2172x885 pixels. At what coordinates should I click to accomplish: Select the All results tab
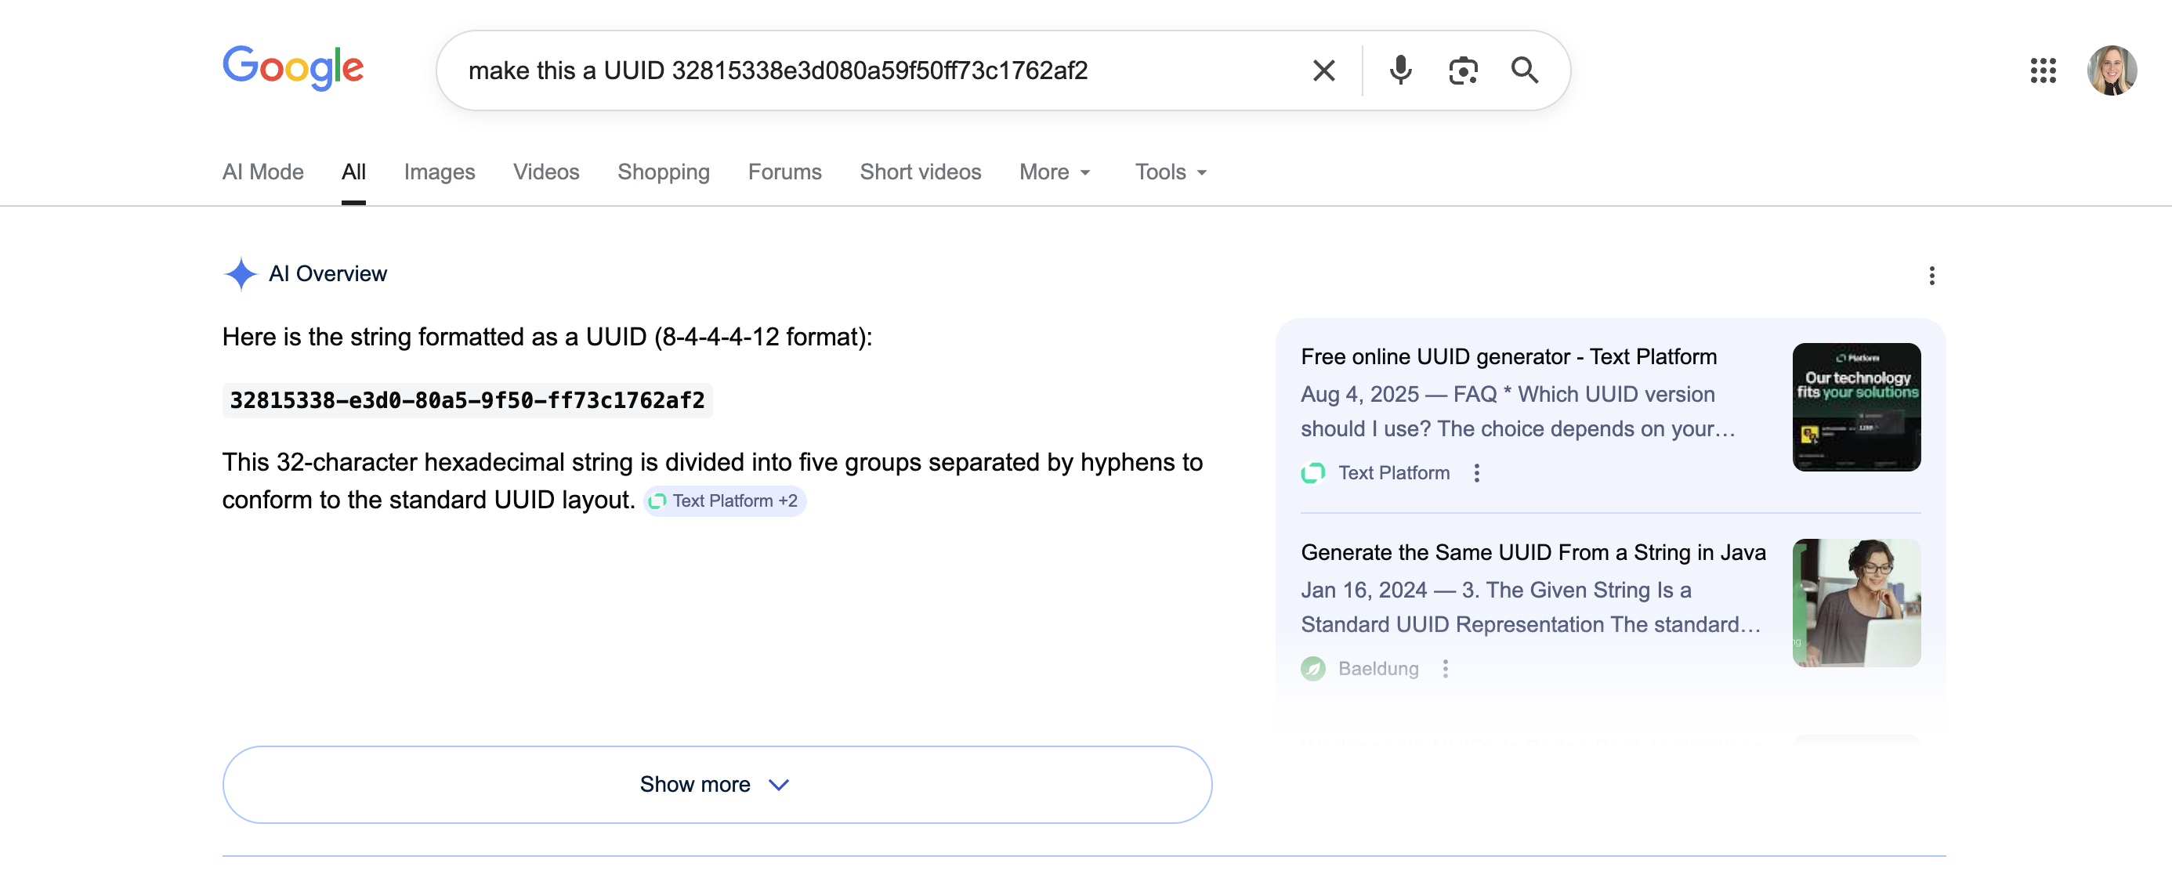point(353,172)
